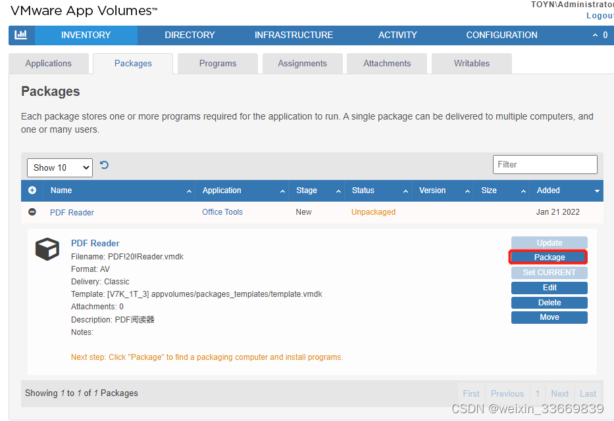
Task: Open the Show 10 rows dropdown
Action: (60, 167)
